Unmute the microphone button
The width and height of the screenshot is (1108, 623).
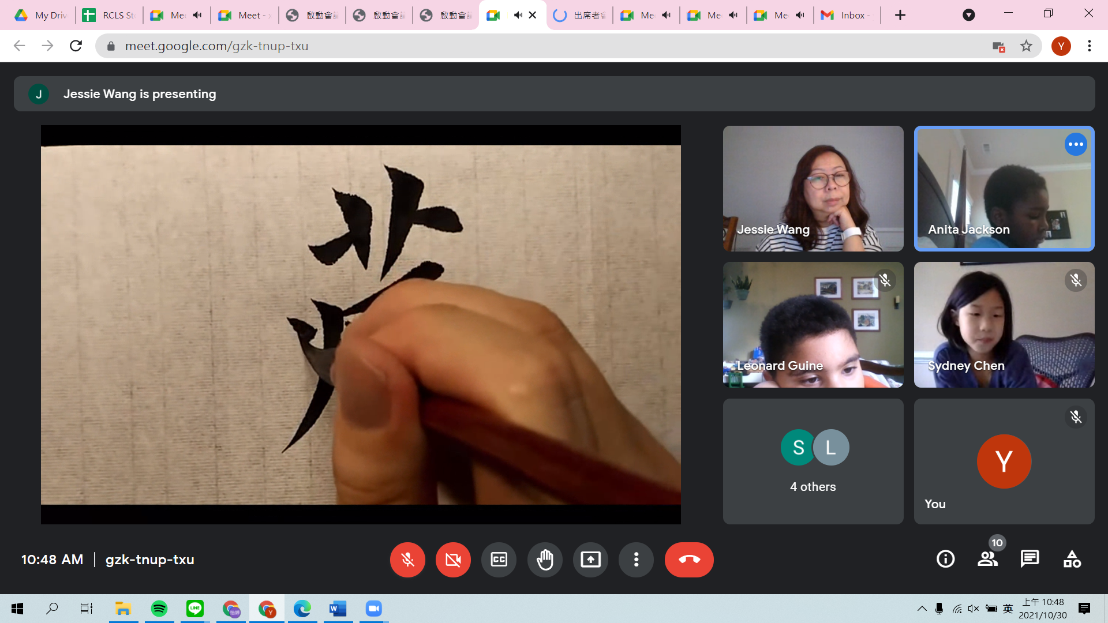[407, 560]
